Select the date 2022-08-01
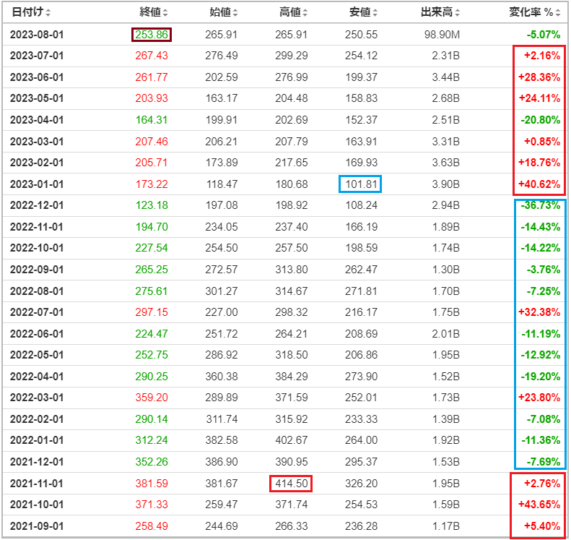The image size is (571, 540). pos(37,291)
